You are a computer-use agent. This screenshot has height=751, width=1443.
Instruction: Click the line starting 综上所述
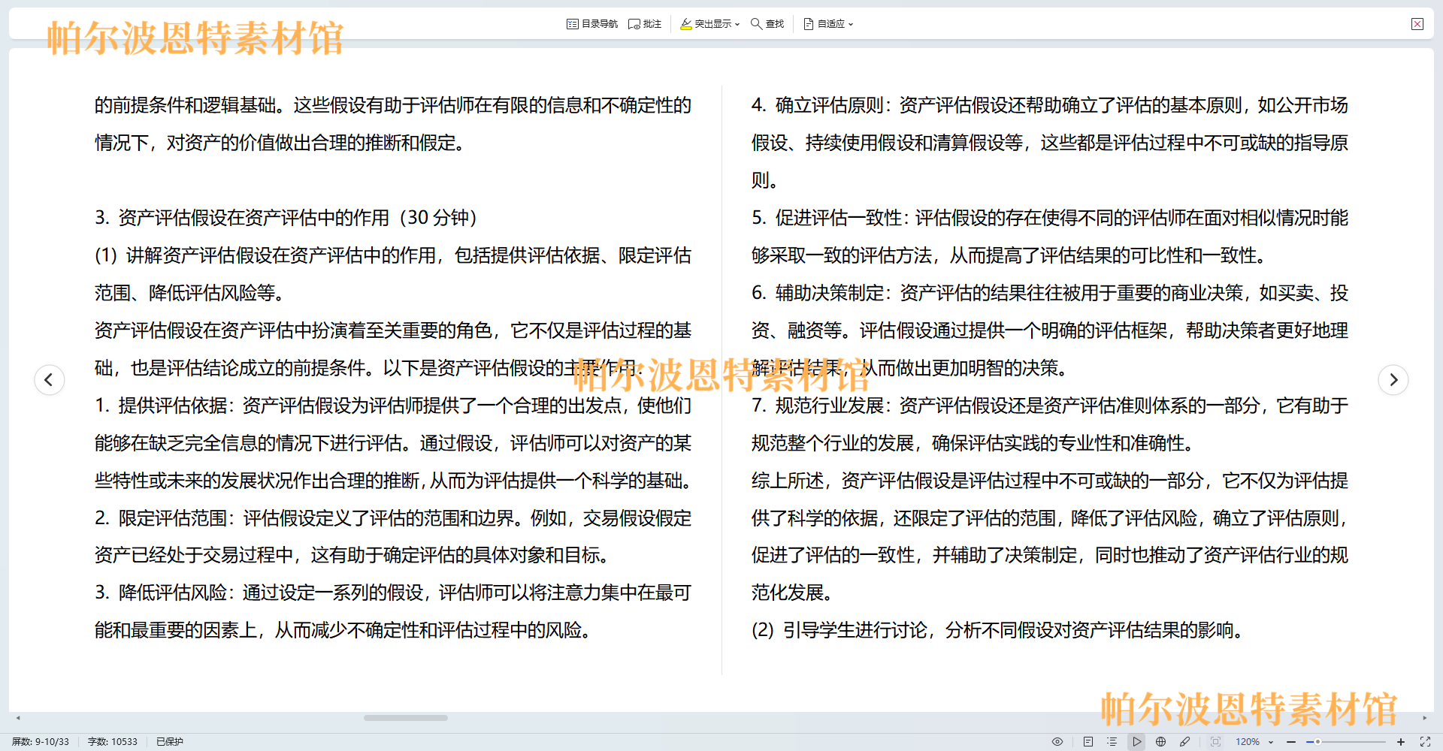(x=1050, y=481)
